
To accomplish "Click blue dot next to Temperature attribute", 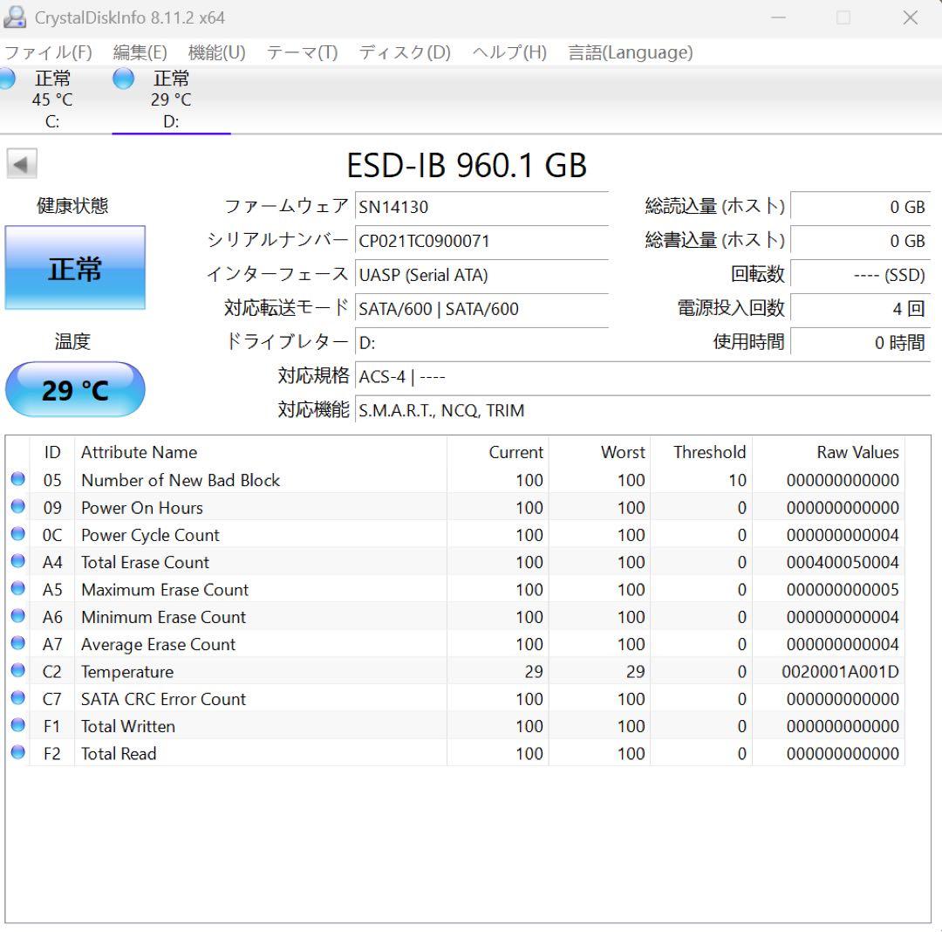I will click(x=17, y=671).
